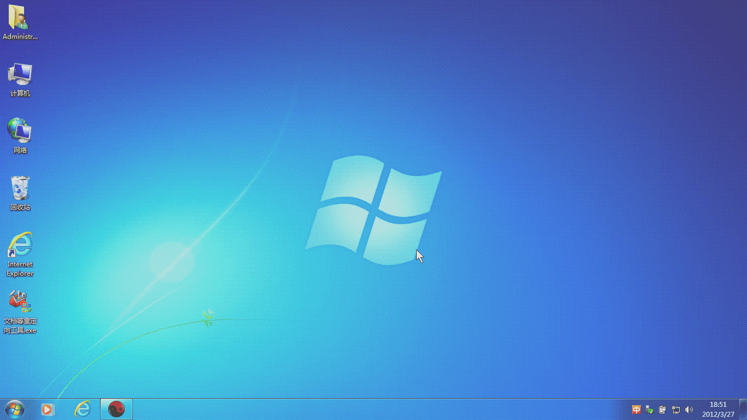Select the 网络 (Network) desktop icon
This screenshot has height=420, width=747.
(20, 131)
